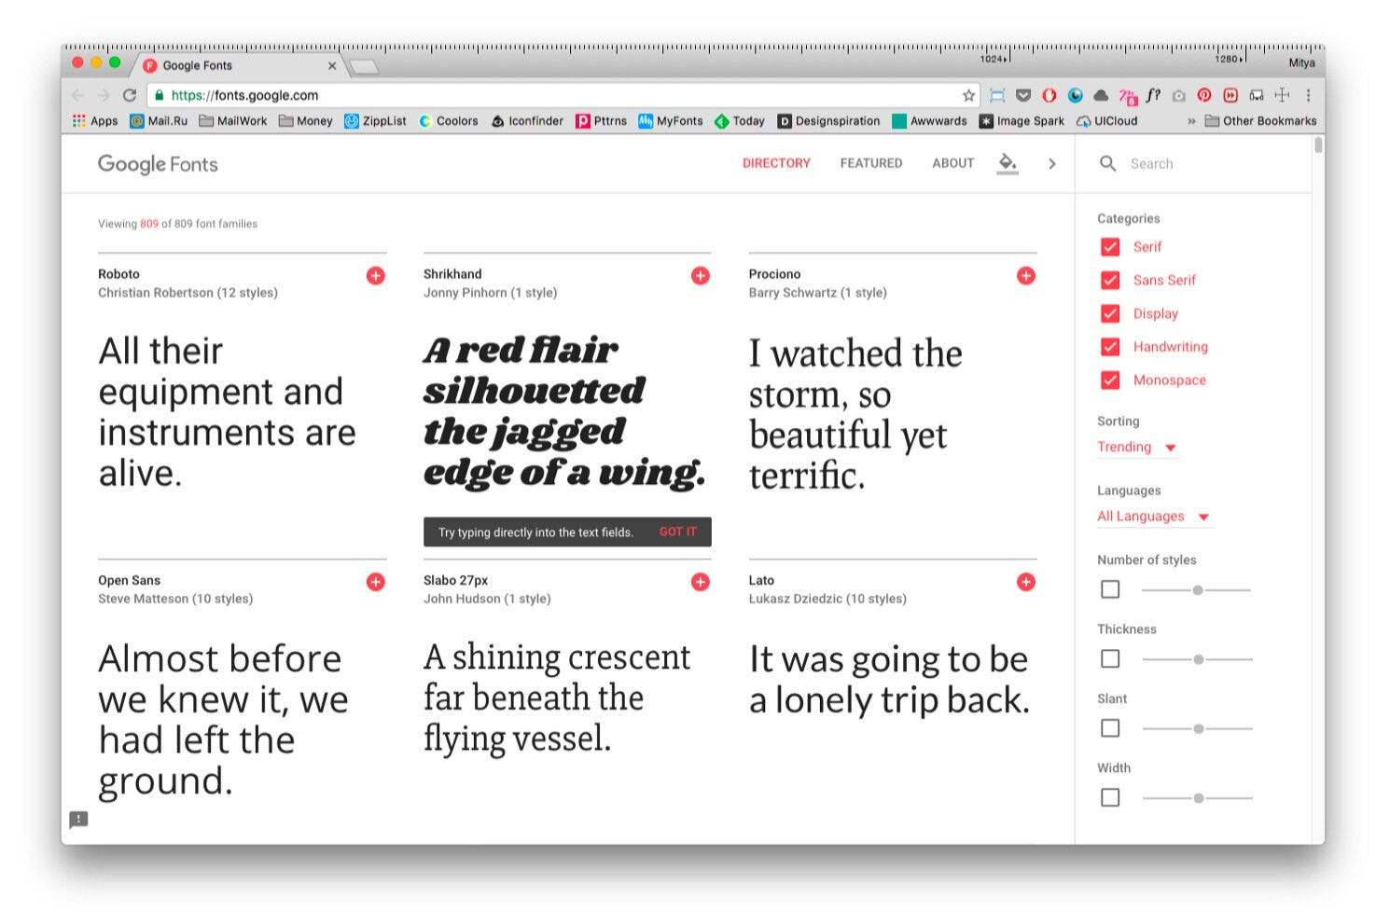Open the Coolors bookmark
The width and height of the screenshot is (1390, 912).
pos(448,121)
